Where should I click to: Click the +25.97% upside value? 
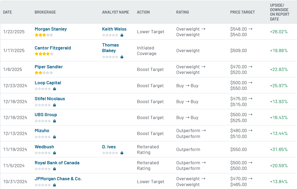[279, 86]
